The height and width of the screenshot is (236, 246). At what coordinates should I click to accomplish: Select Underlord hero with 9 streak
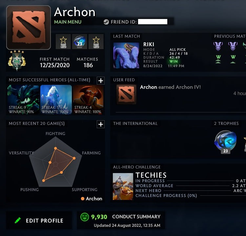point(23,100)
